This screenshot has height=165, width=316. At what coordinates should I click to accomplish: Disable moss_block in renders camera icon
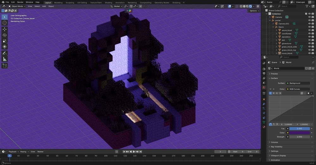pyautogui.click(x=313, y=53)
